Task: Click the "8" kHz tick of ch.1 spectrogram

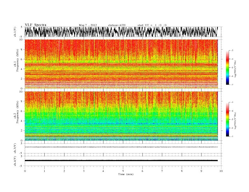Action: click(x=22, y=50)
